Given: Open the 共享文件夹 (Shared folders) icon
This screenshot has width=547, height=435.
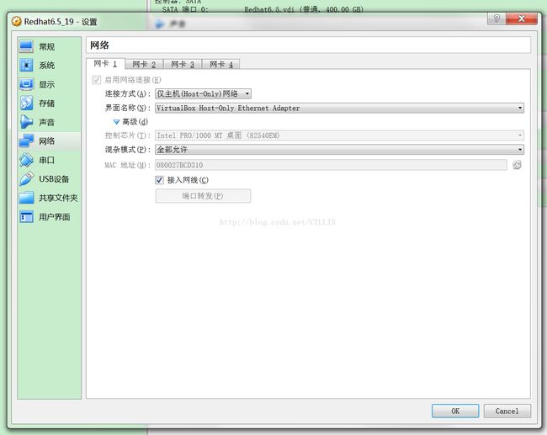Looking at the screenshot, I should pos(26,198).
